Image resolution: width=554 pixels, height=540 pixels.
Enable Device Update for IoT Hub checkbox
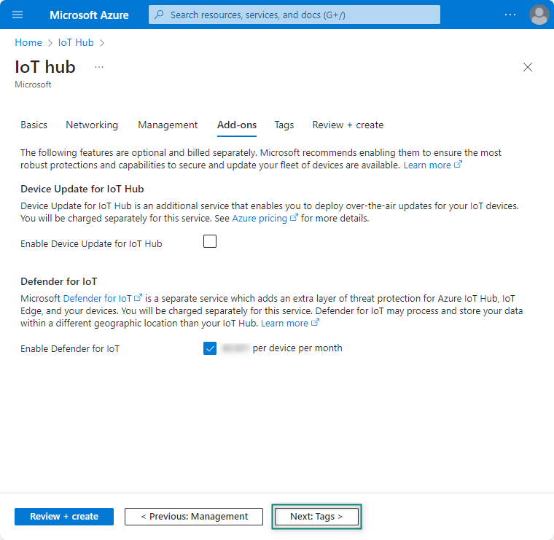click(x=210, y=242)
